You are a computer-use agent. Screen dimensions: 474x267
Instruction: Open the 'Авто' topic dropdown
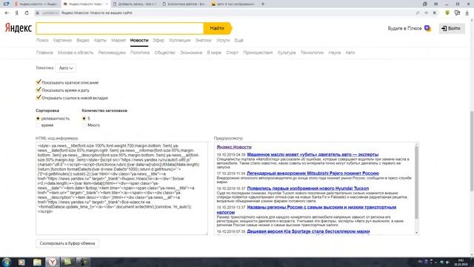click(x=66, y=68)
